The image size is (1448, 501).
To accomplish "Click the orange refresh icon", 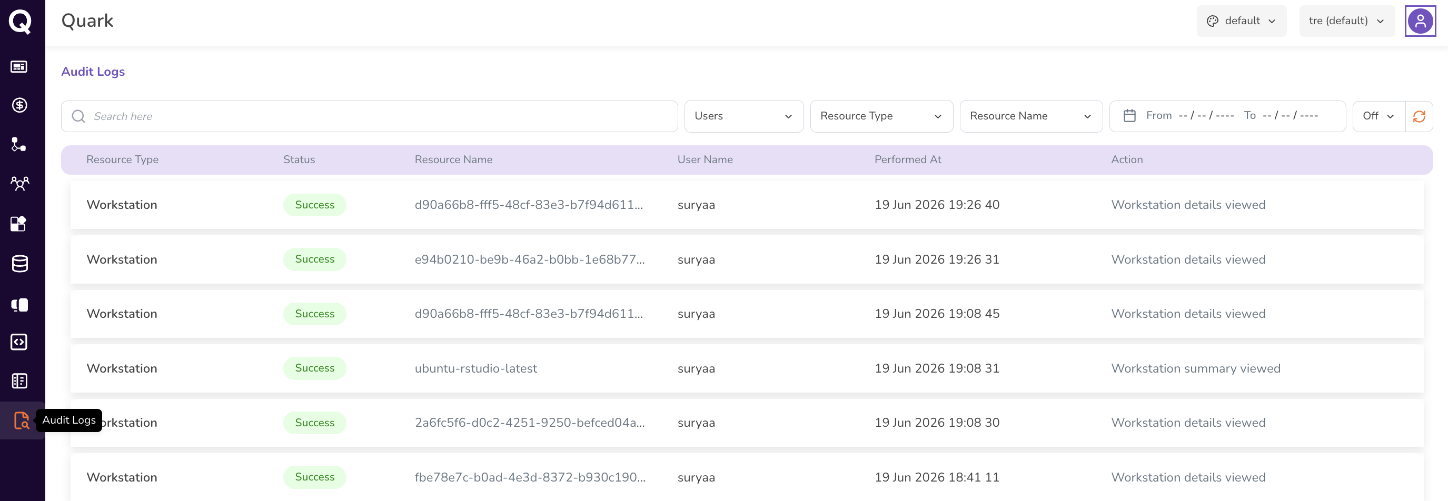I will 1419,116.
